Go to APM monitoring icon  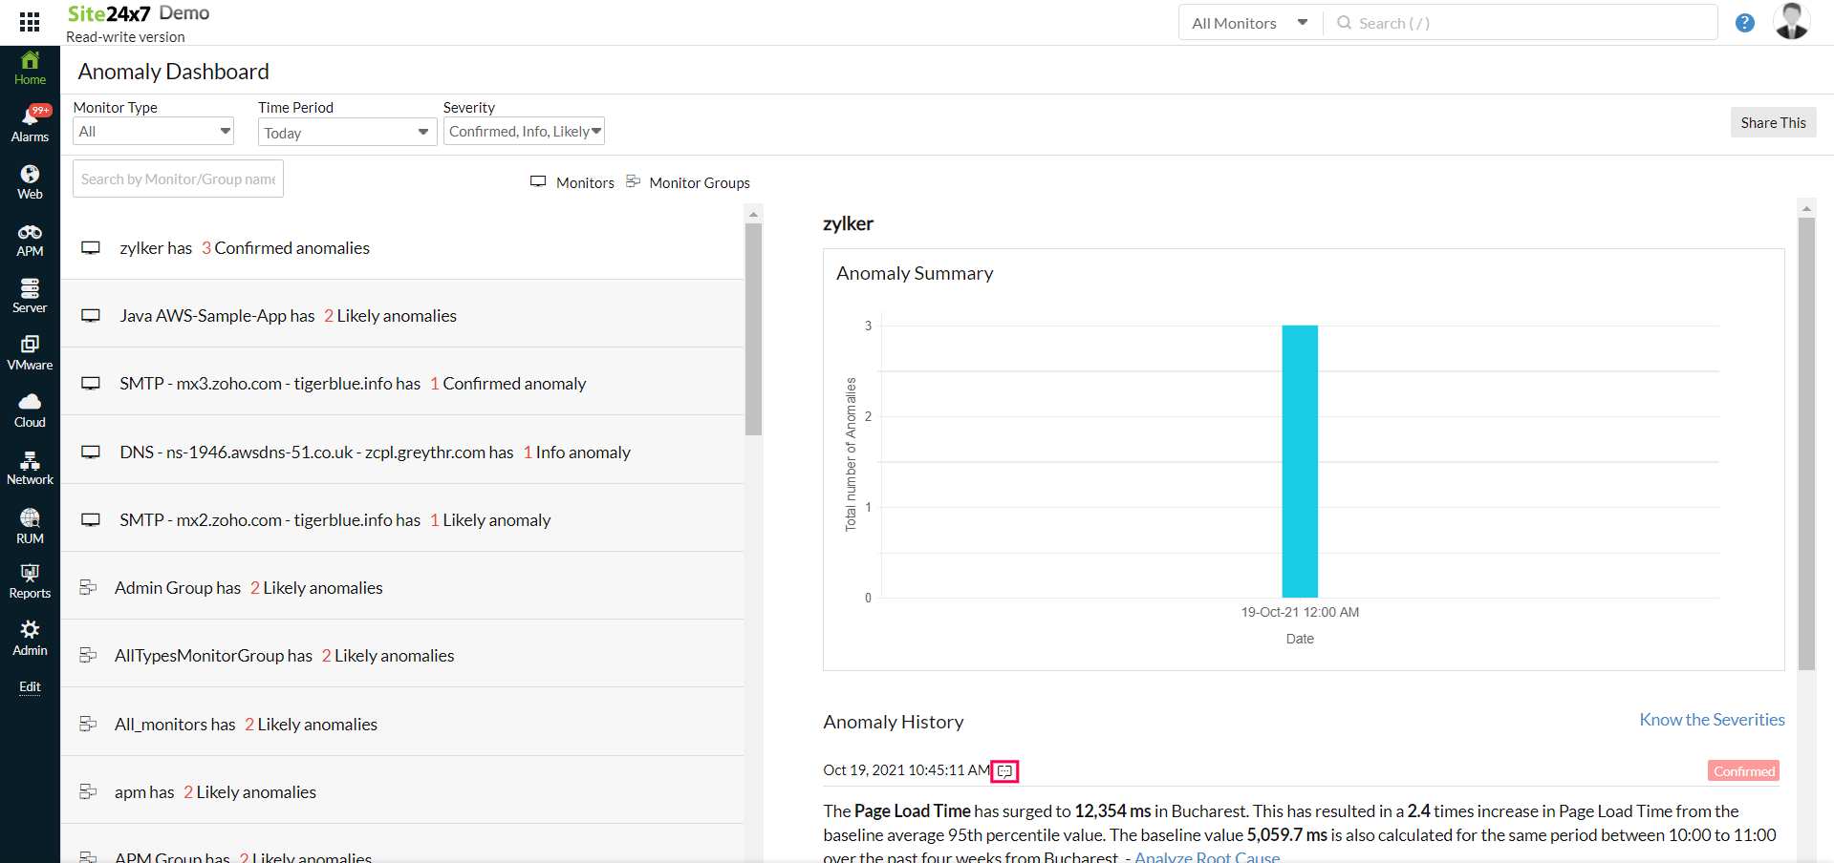(30, 240)
